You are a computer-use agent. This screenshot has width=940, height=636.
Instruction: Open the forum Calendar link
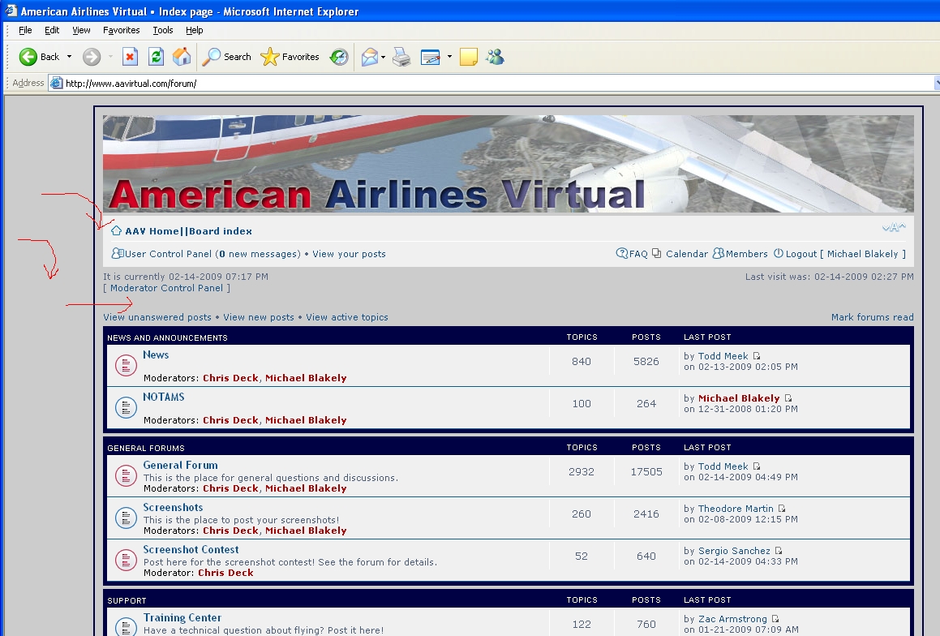pos(686,254)
